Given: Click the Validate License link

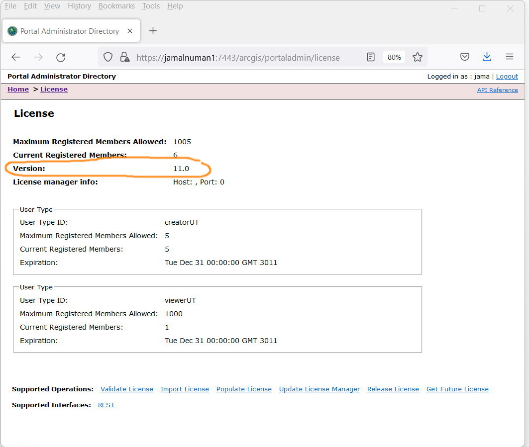Looking at the screenshot, I should pos(127,389).
